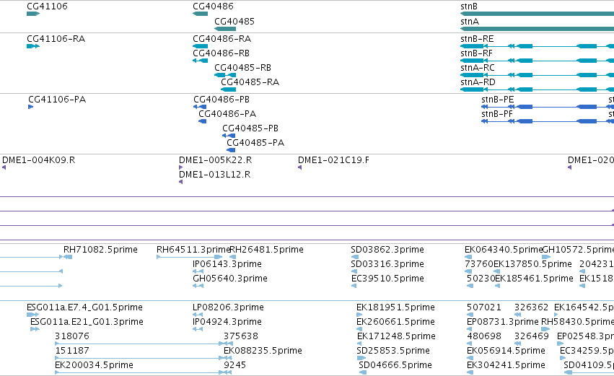
Task: Select the EC39510.5prime EST
Action: point(354,286)
